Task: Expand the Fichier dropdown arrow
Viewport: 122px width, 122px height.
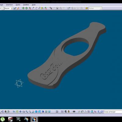Action: click(x=101, y=8)
